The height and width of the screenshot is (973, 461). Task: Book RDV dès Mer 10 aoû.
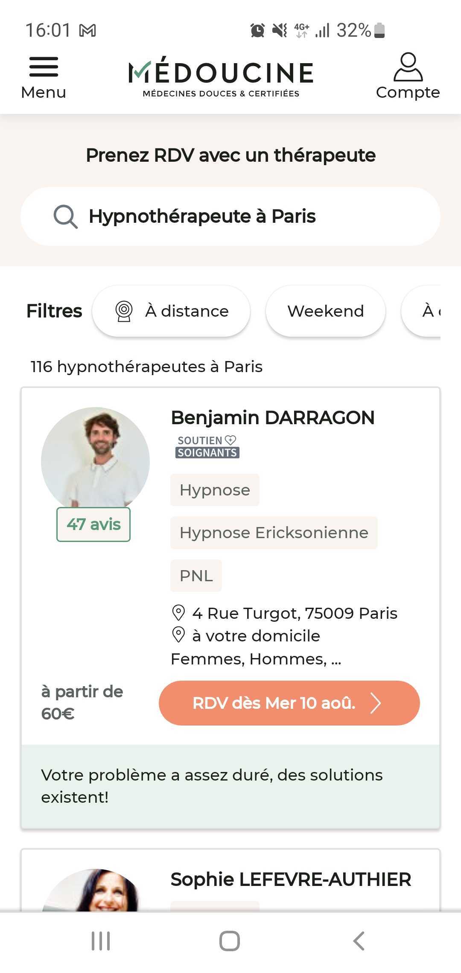[x=274, y=703]
